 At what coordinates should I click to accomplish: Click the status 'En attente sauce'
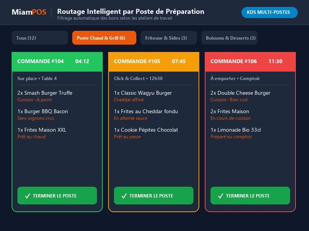click(x=131, y=118)
